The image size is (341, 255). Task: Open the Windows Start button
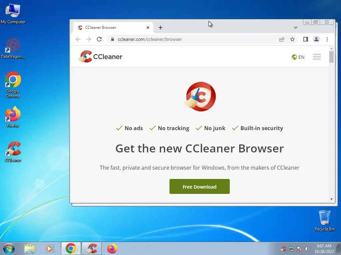point(9,248)
